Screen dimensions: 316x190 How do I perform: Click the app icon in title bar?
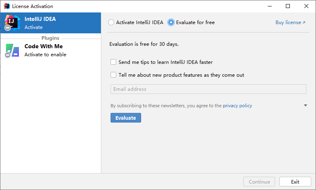click(x=6, y=6)
